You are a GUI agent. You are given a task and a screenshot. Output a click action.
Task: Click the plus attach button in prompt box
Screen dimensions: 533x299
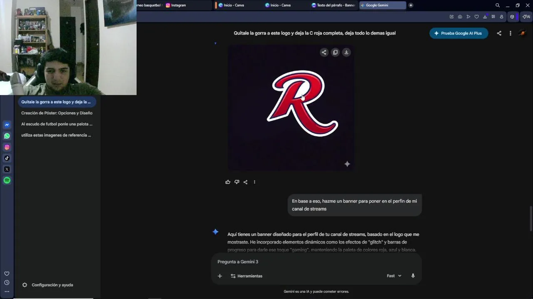pos(220,276)
